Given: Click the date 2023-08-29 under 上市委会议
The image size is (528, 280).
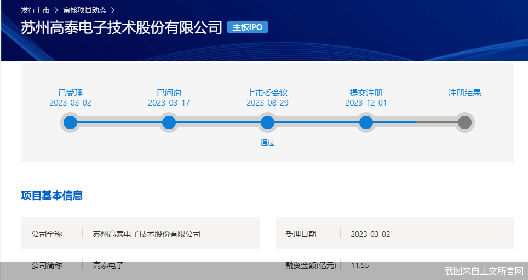Looking at the screenshot, I should tap(267, 103).
